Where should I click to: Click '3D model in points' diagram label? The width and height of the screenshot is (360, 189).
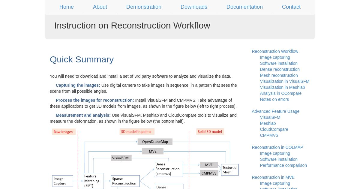(x=137, y=132)
